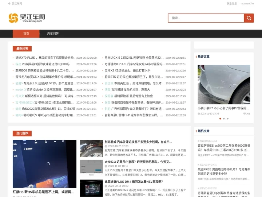Open the 逸动2022款豪华版怎么样 question
This screenshot has height=197, width=262.
pos(48,109)
